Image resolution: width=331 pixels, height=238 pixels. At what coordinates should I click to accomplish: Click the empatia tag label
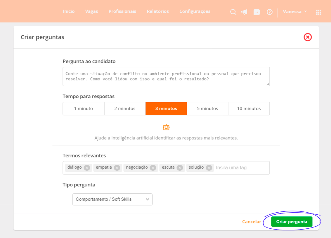104,167
